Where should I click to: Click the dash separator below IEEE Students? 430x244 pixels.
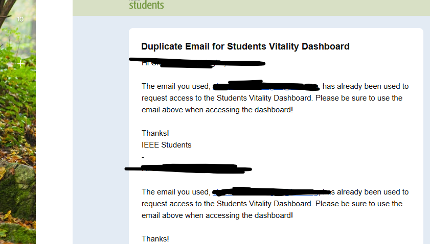(143, 157)
